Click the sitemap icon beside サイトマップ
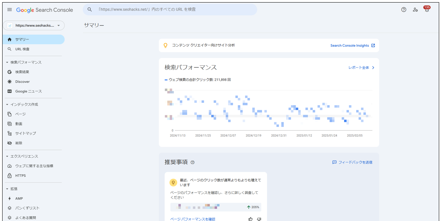Screen dimensions: 441x221 pos(10,133)
